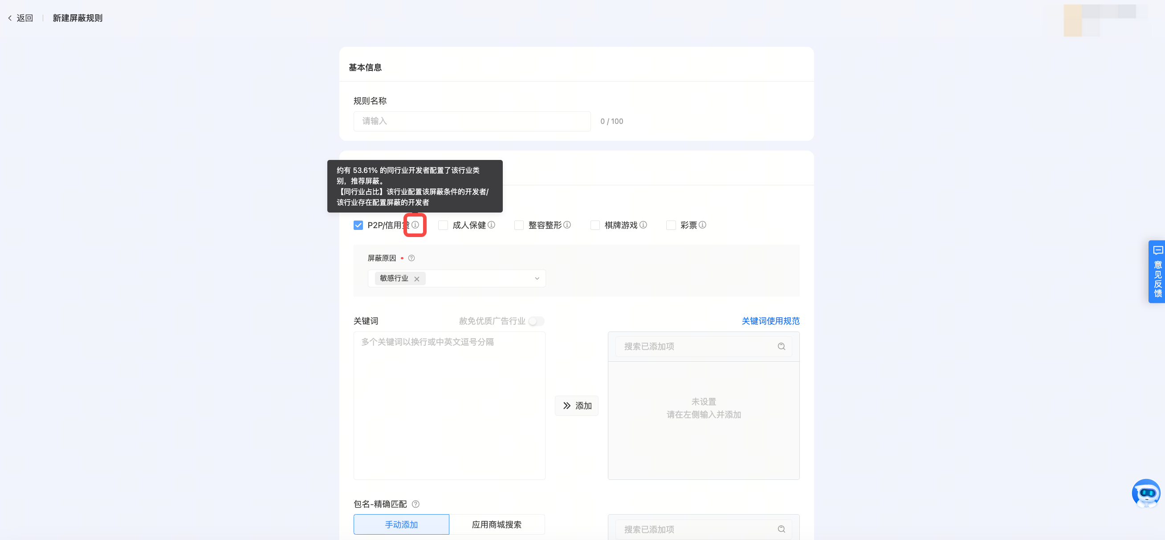This screenshot has height=540, width=1165.
Task: Click into the keywords textarea
Action: pyautogui.click(x=449, y=405)
